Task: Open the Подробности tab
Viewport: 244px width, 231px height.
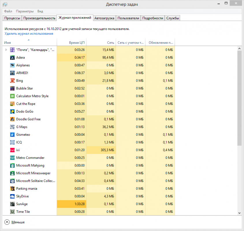Action: tap(153, 18)
